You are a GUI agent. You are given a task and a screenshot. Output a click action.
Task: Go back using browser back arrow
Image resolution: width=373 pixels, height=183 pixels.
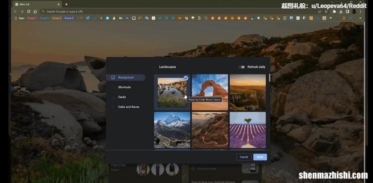(15, 11)
